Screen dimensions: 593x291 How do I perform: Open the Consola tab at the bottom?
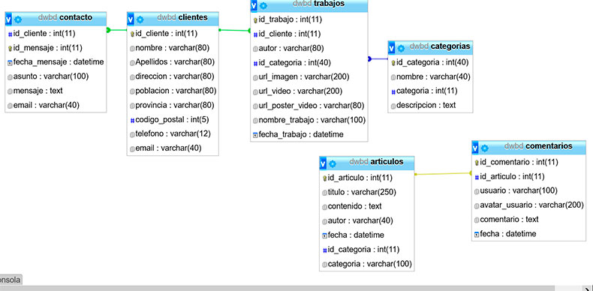(x=11, y=280)
